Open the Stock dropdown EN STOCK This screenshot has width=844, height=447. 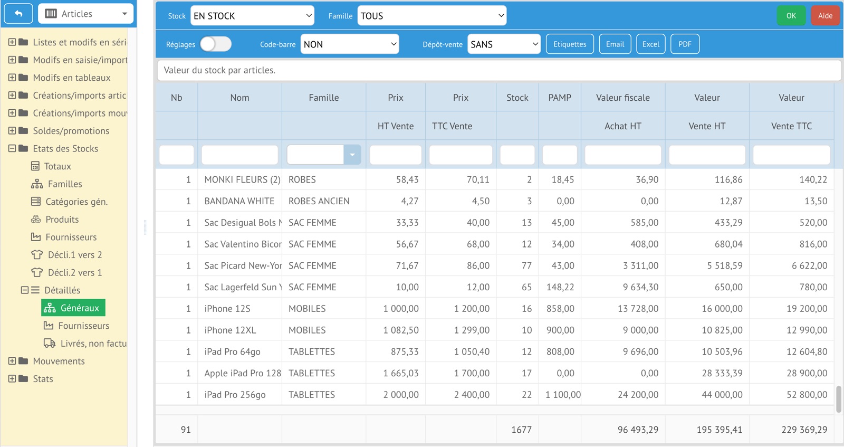[252, 16]
